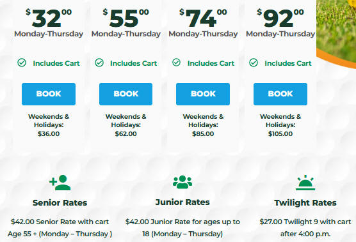Click the $92.00 price heading
Screen dimensions: 356x242
coord(280,18)
